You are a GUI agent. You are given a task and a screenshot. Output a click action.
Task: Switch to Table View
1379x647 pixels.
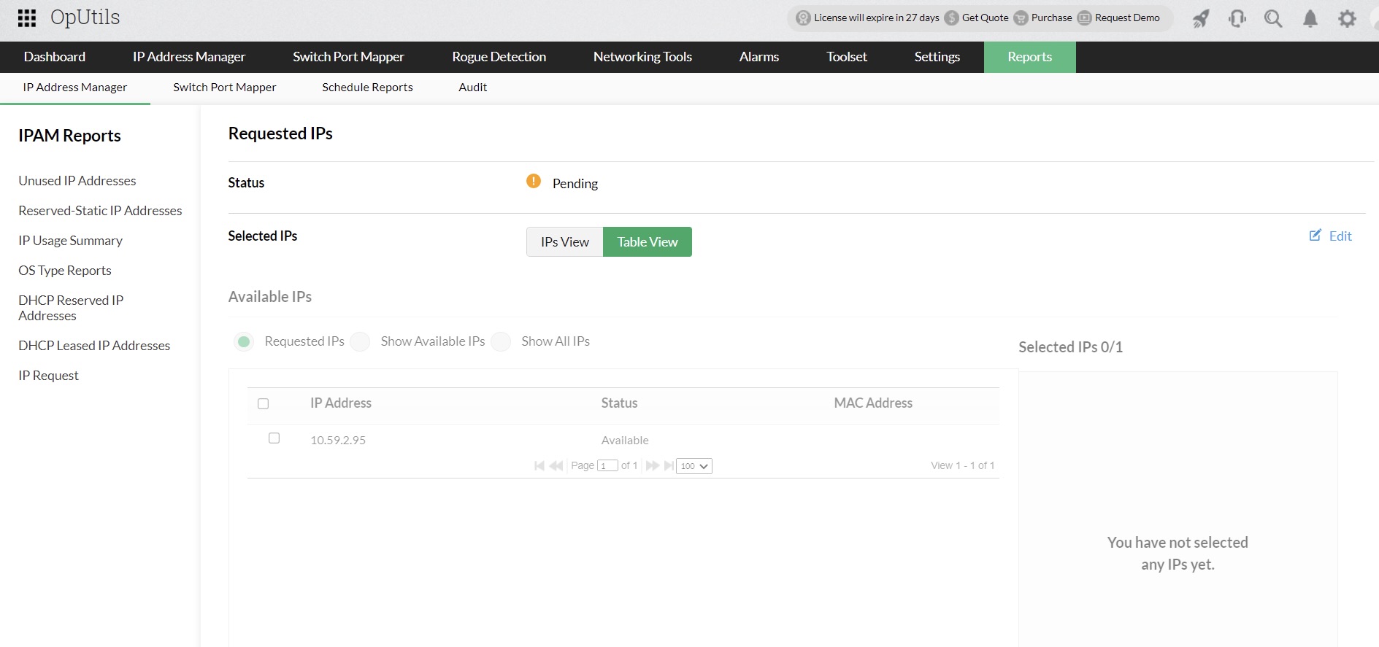coord(648,242)
